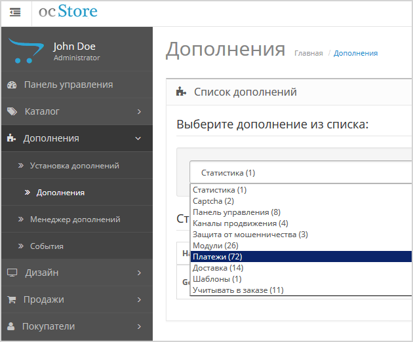Click the Дополнения puzzle icon in sidebar

tap(11, 138)
